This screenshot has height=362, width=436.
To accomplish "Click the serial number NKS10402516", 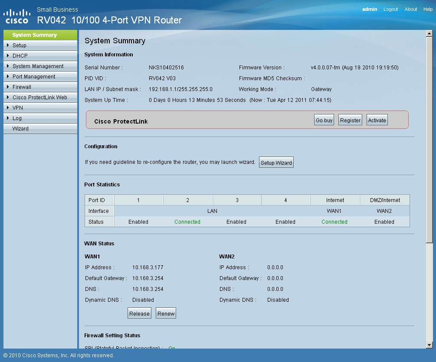I will 166,68.
